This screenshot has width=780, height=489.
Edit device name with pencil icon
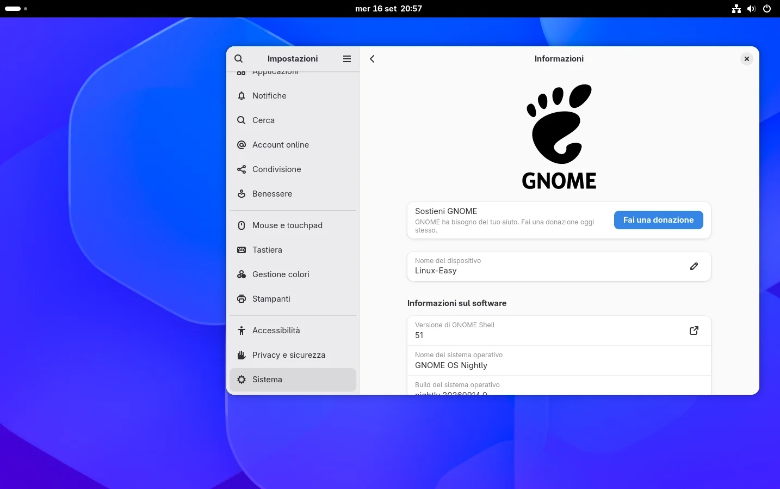pyautogui.click(x=694, y=266)
